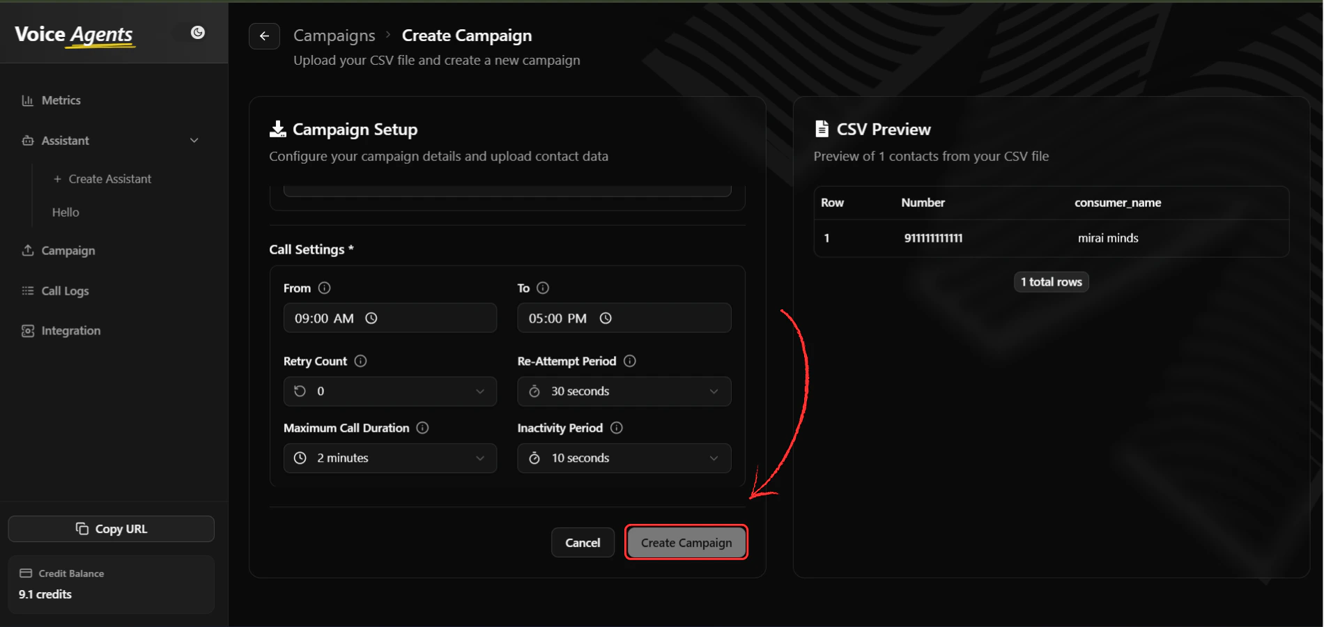This screenshot has height=627, width=1324.
Task: Click the Retry Count info tooltip icon
Action: [360, 361]
